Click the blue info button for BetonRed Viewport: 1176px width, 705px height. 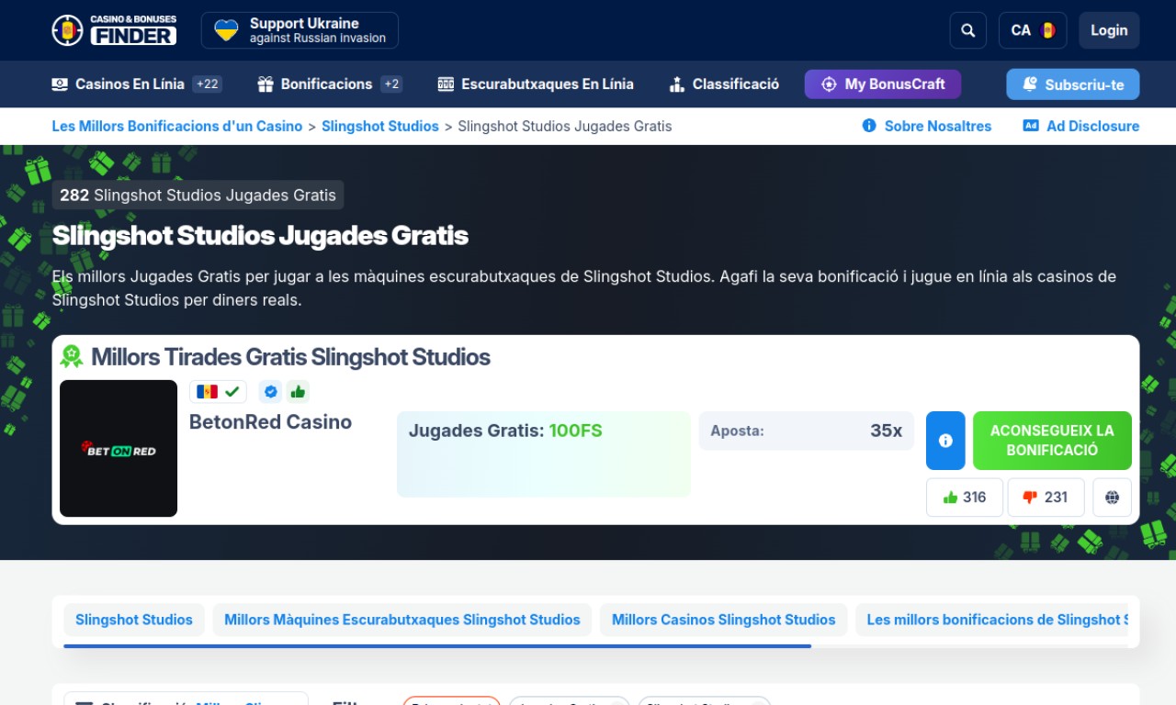pos(945,441)
